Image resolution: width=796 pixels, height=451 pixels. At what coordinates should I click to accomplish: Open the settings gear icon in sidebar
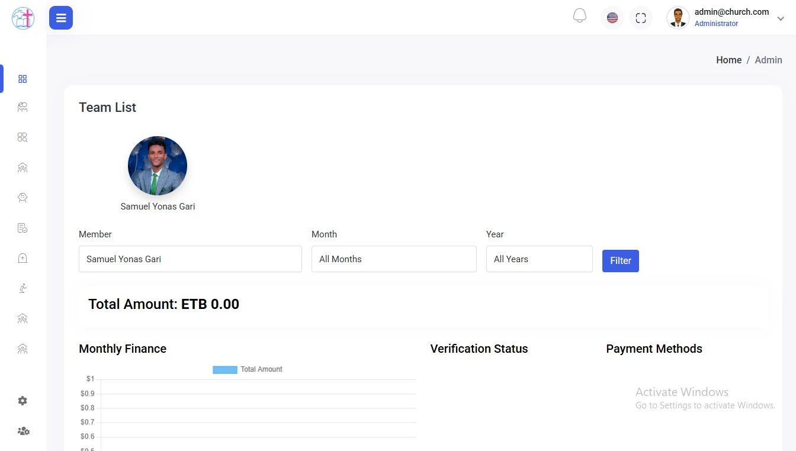point(23,401)
